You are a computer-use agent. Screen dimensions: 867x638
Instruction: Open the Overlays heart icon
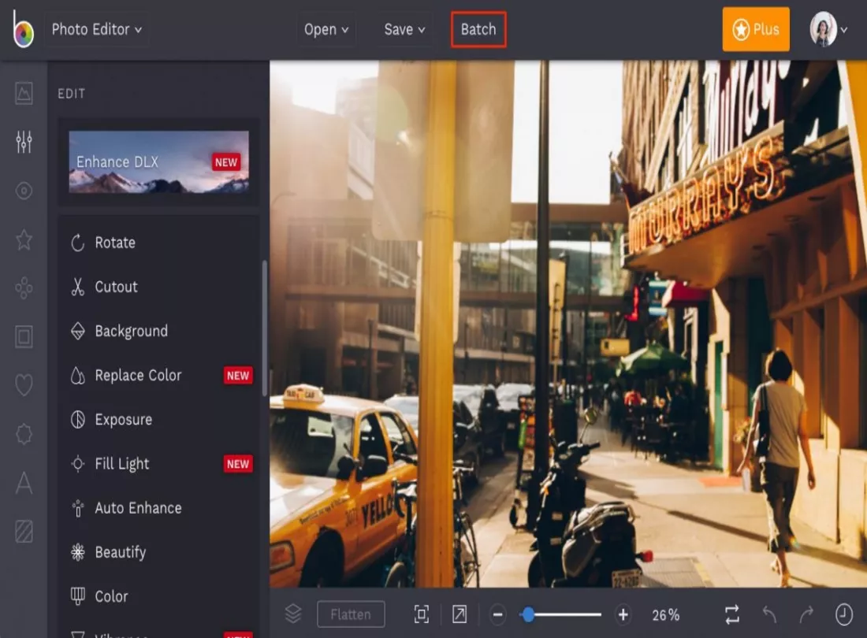(x=24, y=385)
